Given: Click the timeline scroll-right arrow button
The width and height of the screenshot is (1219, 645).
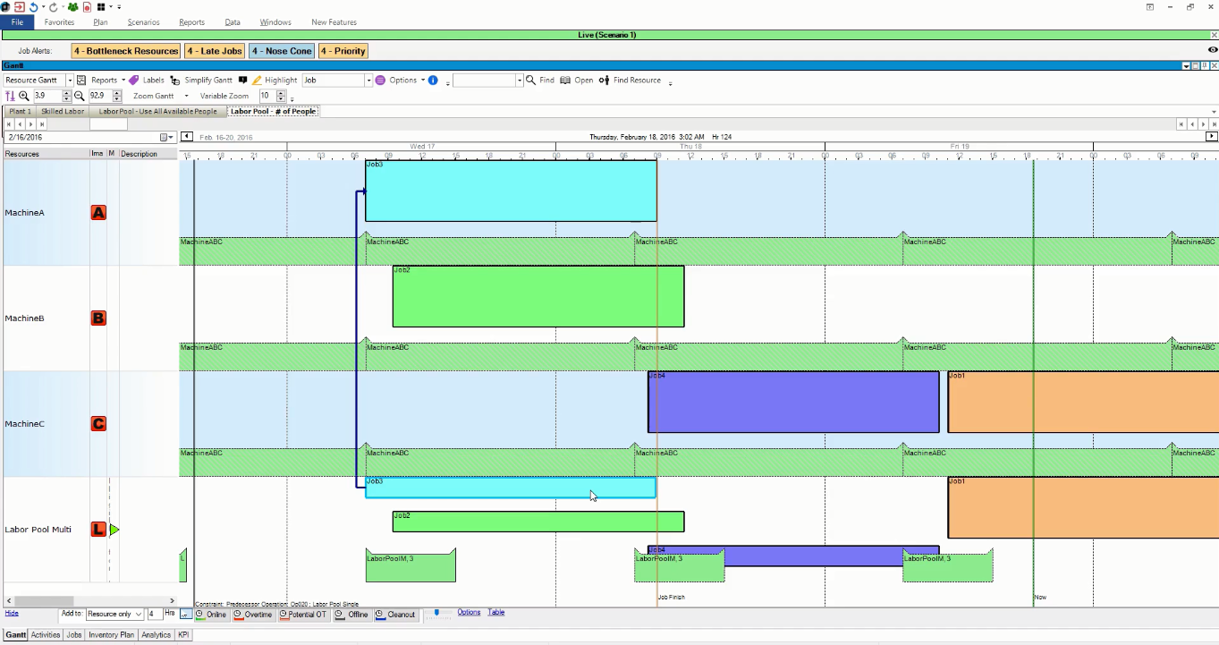Looking at the screenshot, I should coord(1212,137).
